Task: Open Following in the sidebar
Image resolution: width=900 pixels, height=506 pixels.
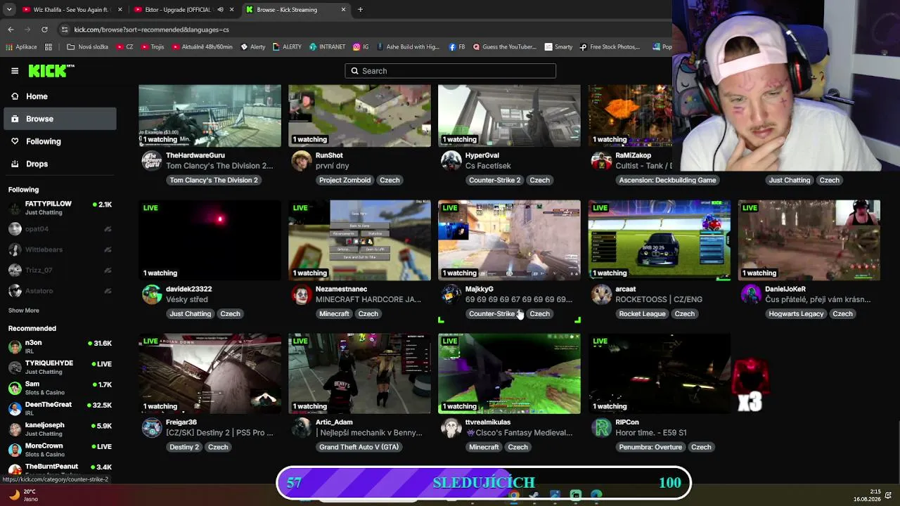Action: click(60, 141)
